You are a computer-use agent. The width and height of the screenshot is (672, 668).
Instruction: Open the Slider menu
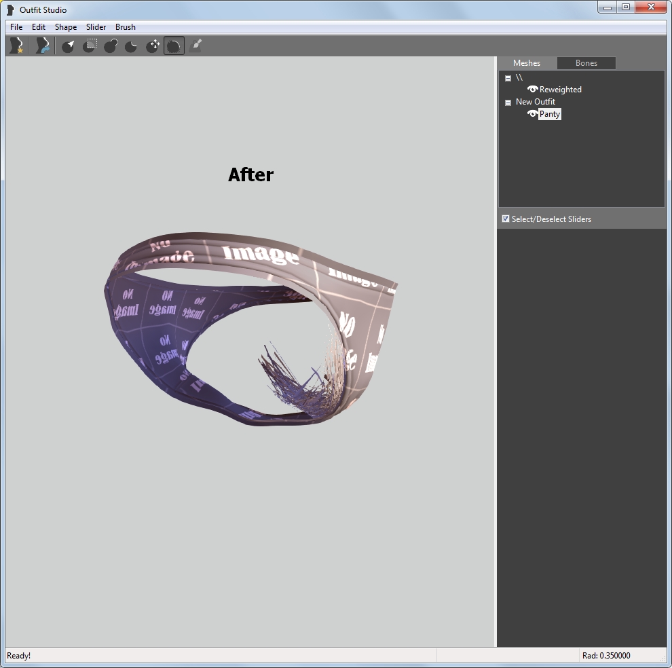(96, 27)
